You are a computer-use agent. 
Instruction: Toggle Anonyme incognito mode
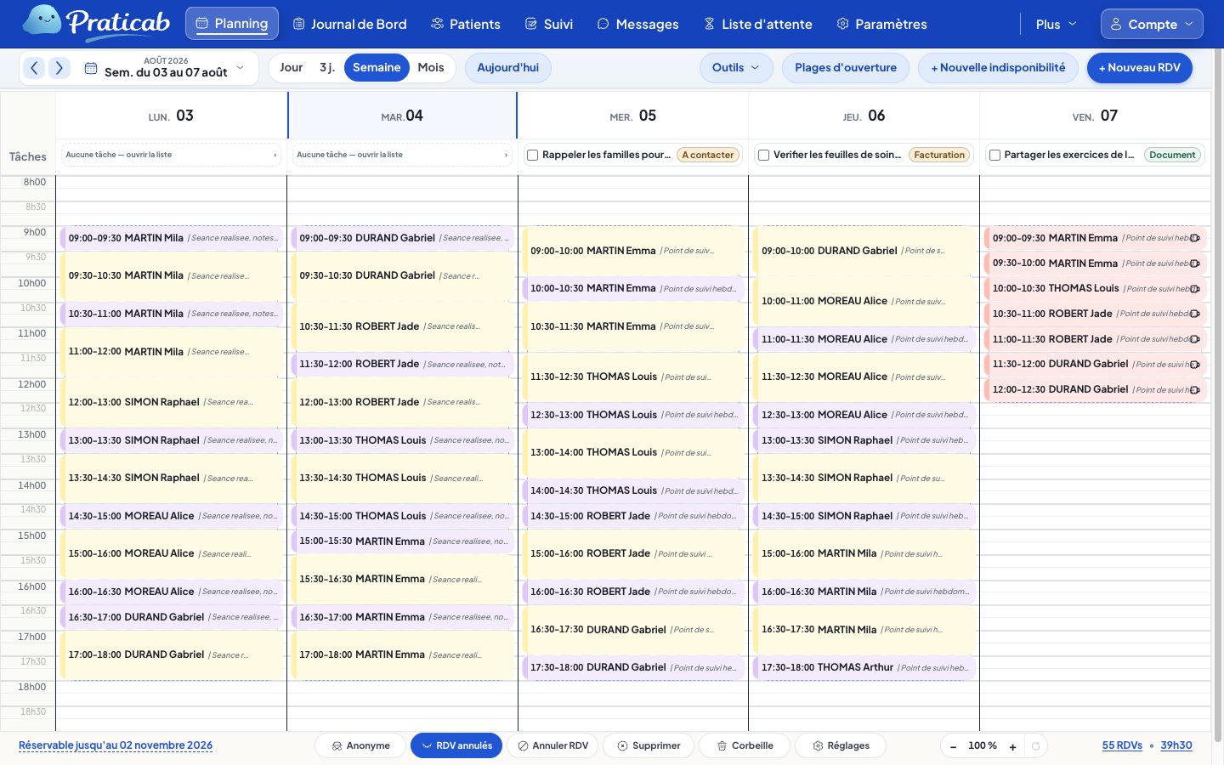tap(360, 745)
